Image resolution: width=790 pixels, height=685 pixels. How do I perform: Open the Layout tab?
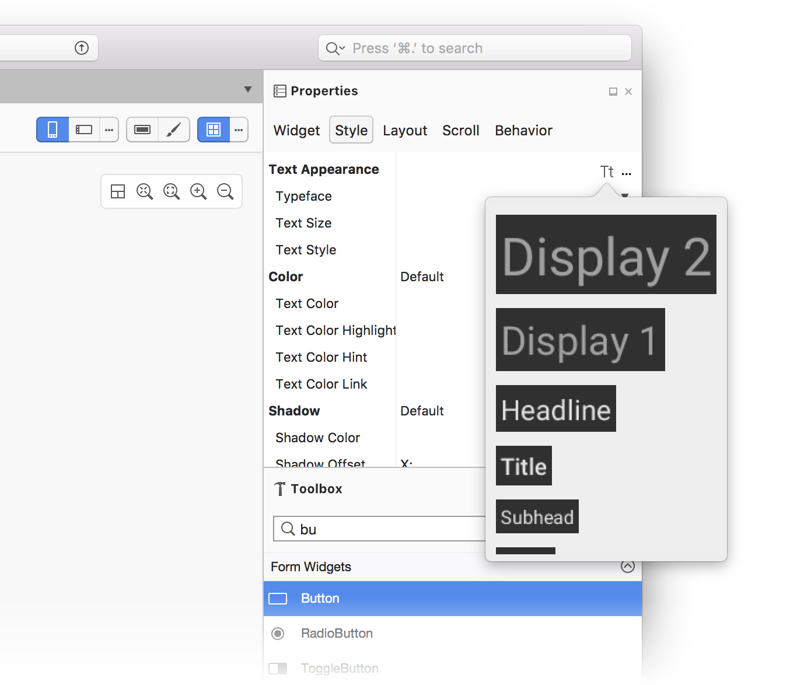pyautogui.click(x=405, y=130)
